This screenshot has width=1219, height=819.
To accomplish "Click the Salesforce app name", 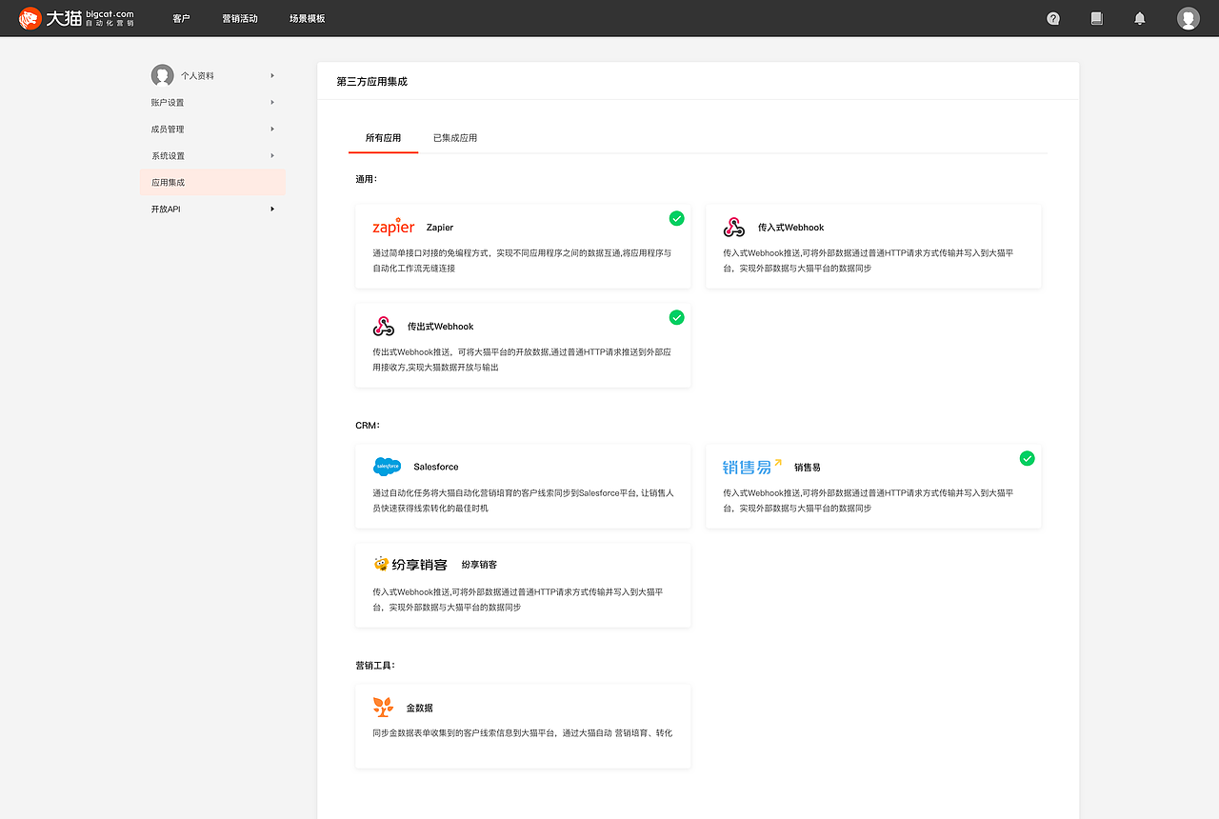I will tap(436, 468).
